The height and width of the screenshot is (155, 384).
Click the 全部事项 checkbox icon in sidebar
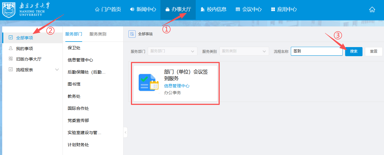tap(11, 37)
